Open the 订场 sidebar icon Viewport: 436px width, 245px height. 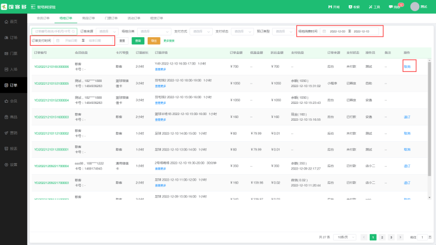(x=13, y=37)
